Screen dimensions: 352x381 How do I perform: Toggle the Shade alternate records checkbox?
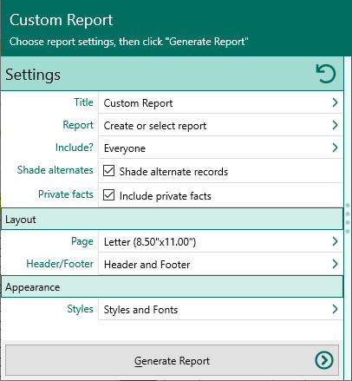[x=108, y=171]
